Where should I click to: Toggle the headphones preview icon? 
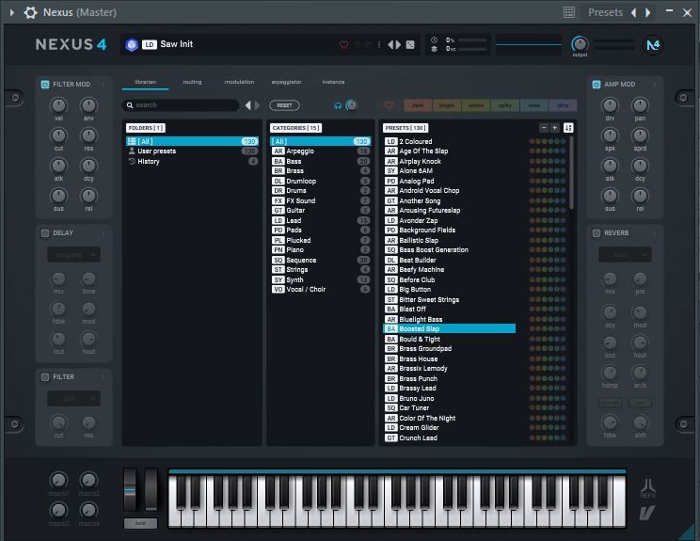point(338,105)
